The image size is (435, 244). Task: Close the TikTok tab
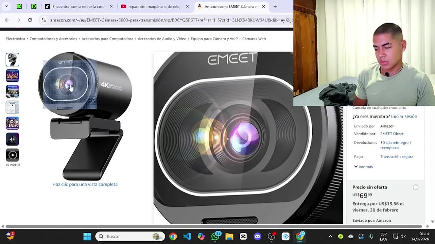pos(111,6)
